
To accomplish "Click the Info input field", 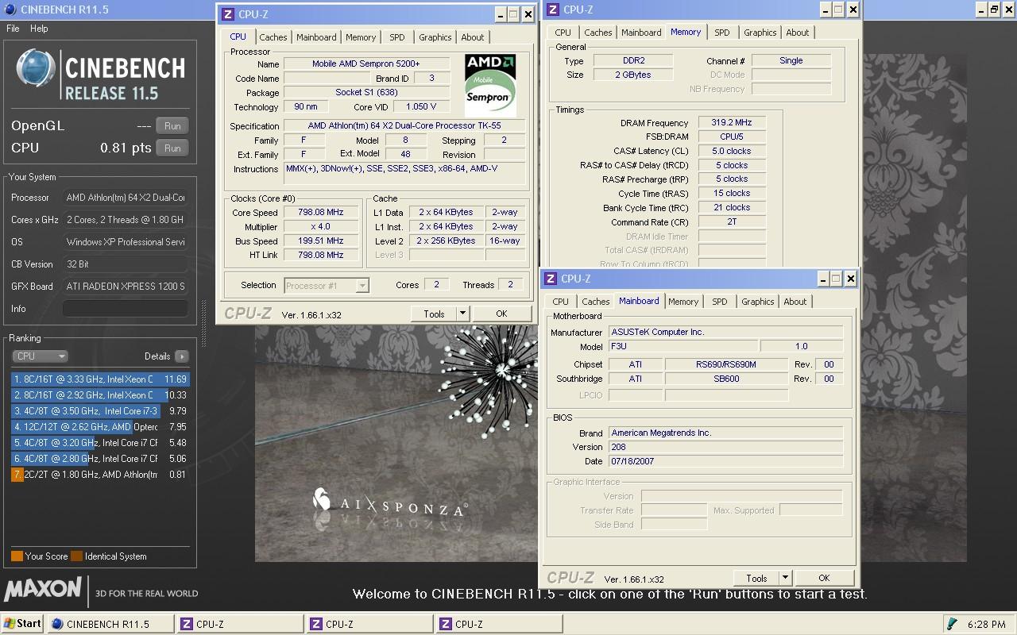I will (x=126, y=309).
